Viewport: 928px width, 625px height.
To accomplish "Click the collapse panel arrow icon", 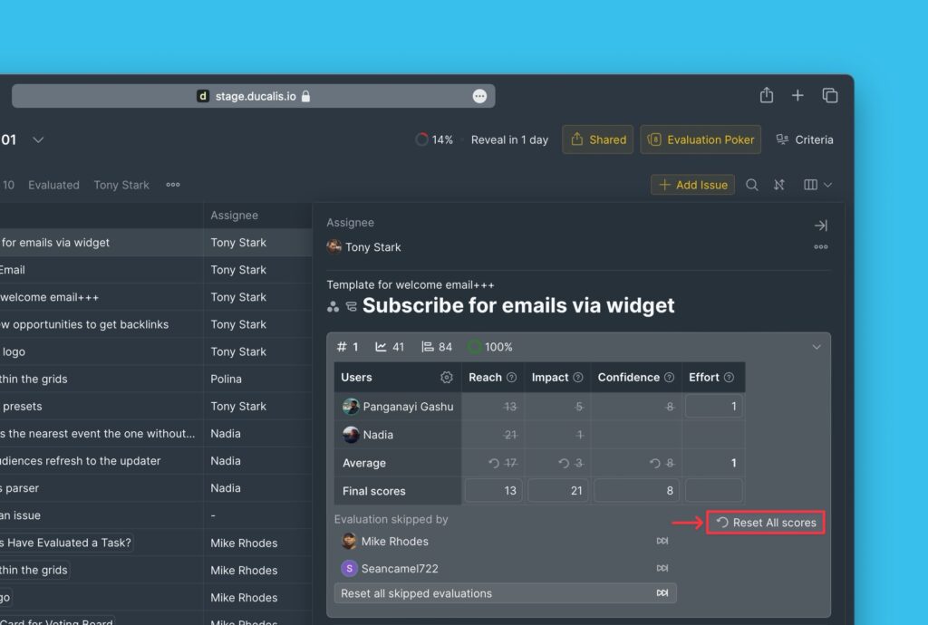I will tap(820, 226).
